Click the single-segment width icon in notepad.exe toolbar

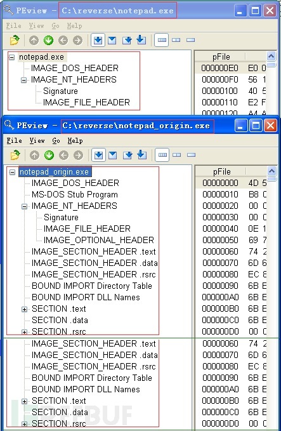[x=190, y=40]
